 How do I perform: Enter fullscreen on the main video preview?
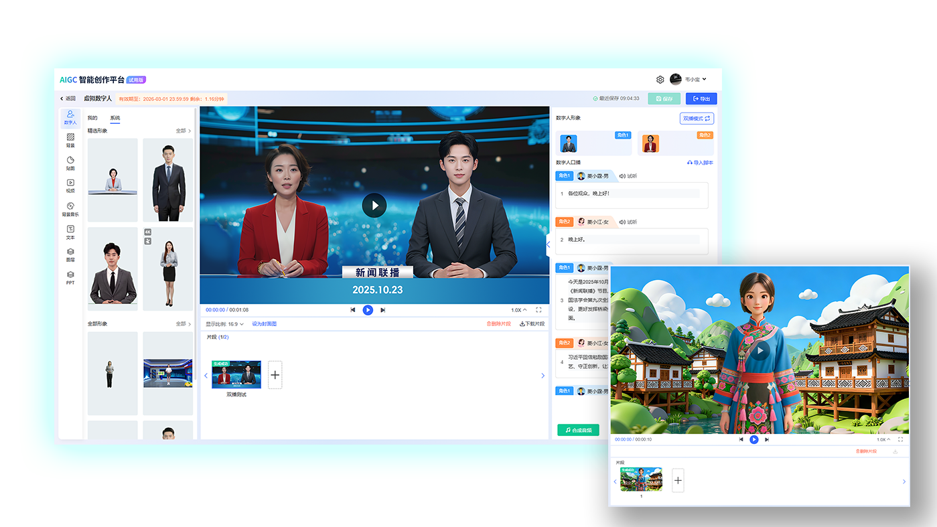point(538,310)
